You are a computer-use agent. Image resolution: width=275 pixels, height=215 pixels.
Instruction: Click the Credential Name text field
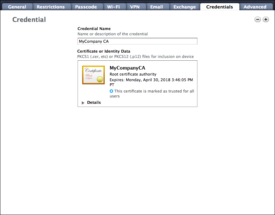[x=137, y=41]
